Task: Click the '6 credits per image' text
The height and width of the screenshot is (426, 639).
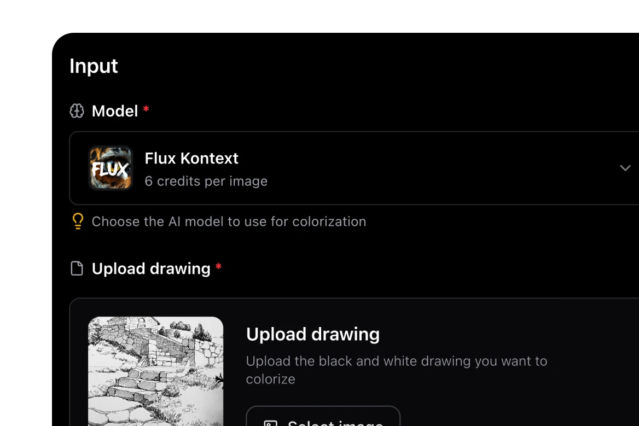Action: tap(206, 181)
